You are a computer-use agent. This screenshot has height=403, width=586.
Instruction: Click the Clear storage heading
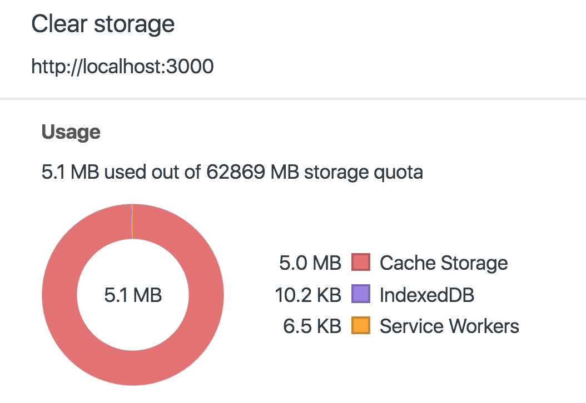coord(103,24)
